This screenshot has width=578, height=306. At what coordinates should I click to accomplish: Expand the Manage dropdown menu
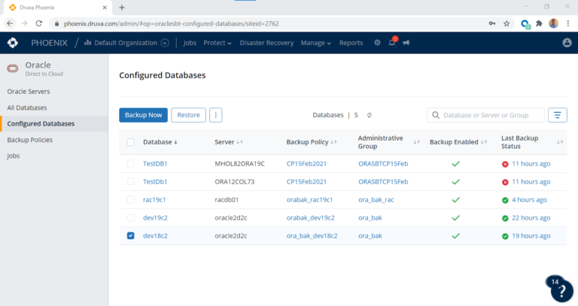click(x=315, y=43)
